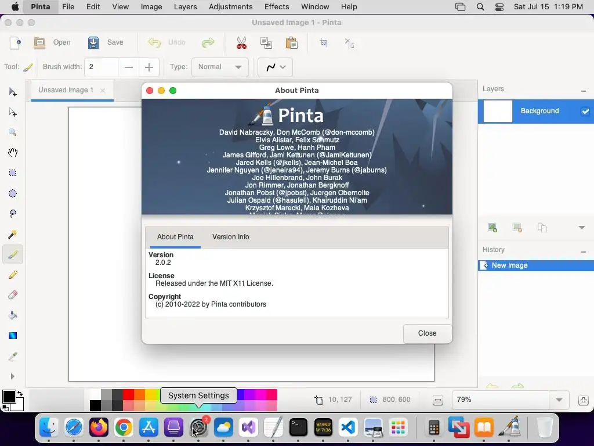
Task: Toggle Background layer visibility checkbox
Action: point(585,111)
